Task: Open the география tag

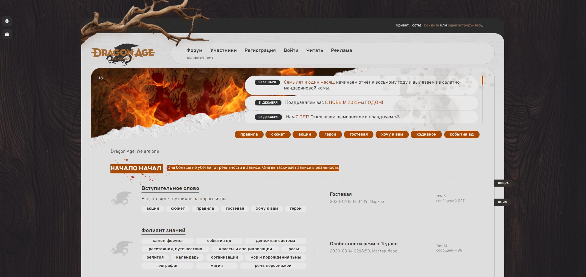Action: point(168,266)
